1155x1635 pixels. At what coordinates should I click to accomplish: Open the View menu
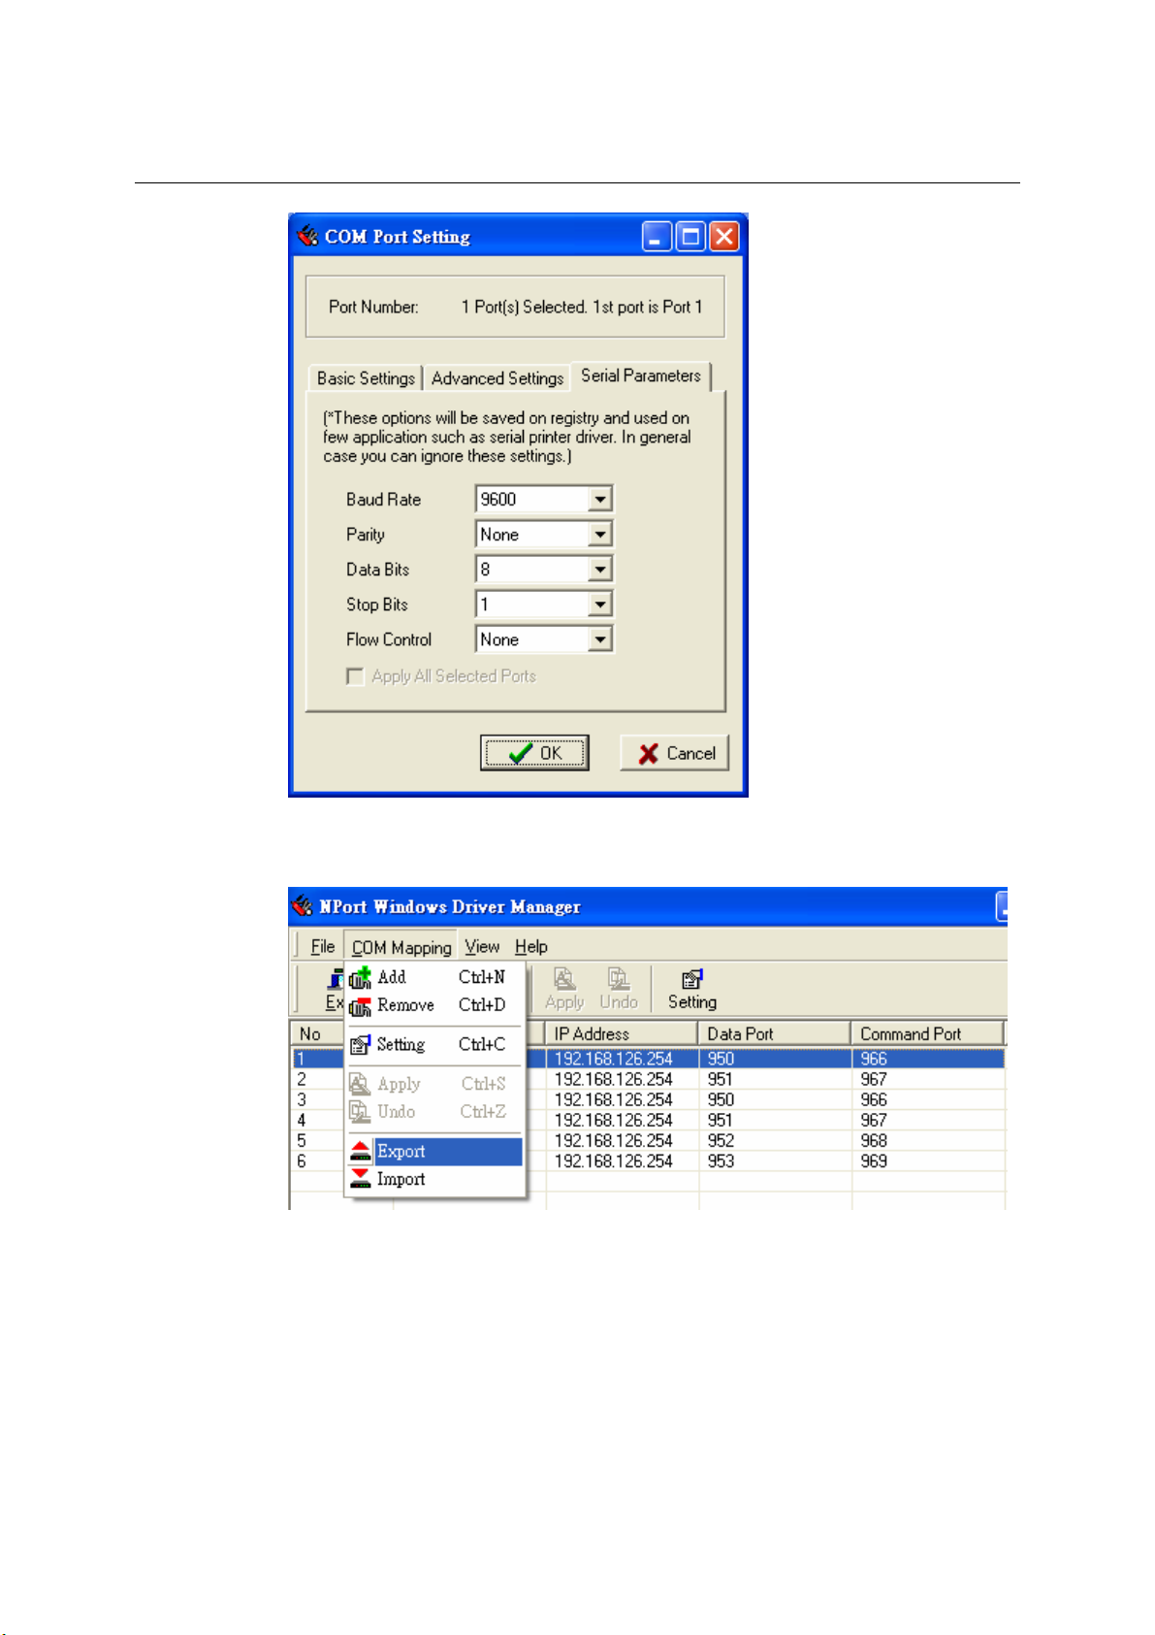(482, 946)
